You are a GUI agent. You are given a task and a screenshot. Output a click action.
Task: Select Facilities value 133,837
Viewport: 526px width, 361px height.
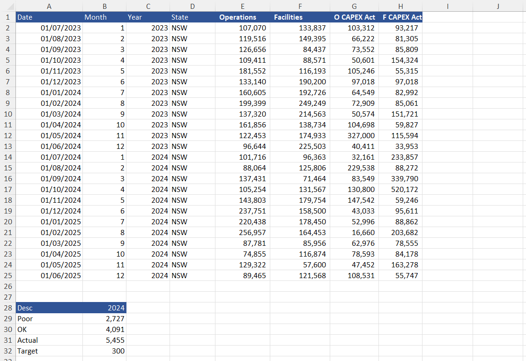pos(300,28)
